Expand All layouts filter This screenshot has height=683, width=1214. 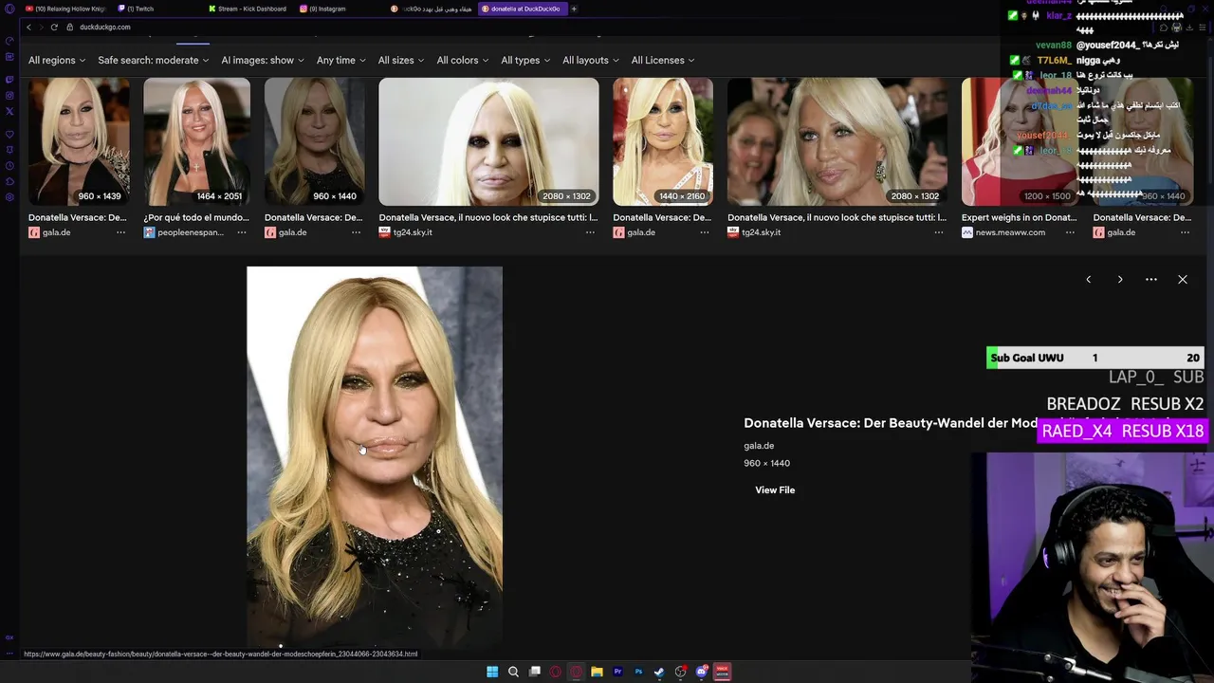coord(591,60)
